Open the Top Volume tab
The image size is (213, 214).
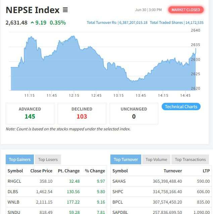coord(156,160)
